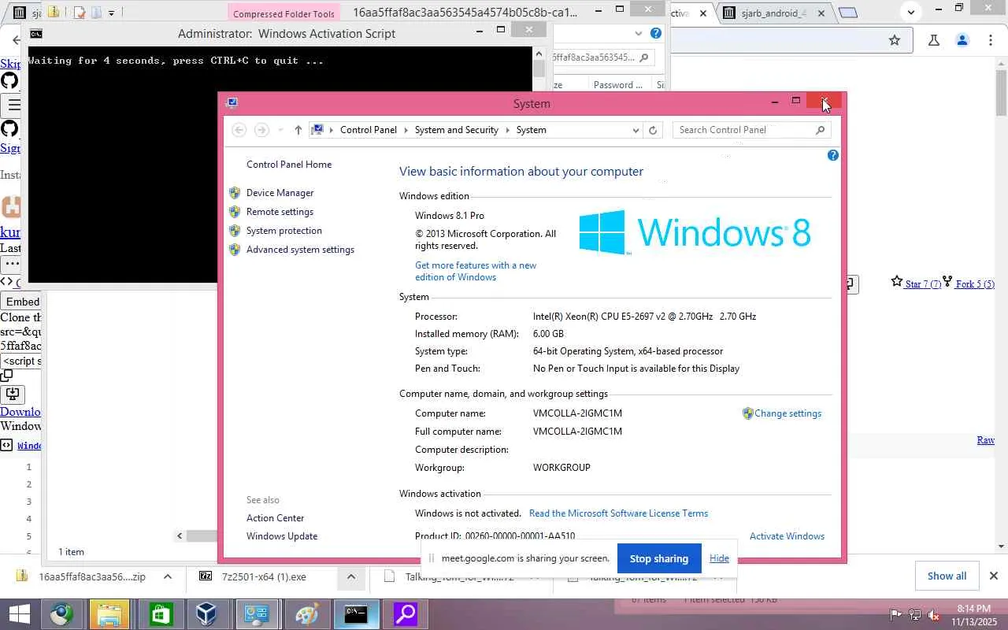
Task: Click the Remote settings shield icon
Action: [x=235, y=212]
